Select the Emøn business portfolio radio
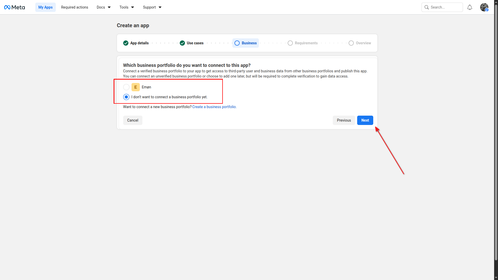The width and height of the screenshot is (498, 280). pos(126,87)
